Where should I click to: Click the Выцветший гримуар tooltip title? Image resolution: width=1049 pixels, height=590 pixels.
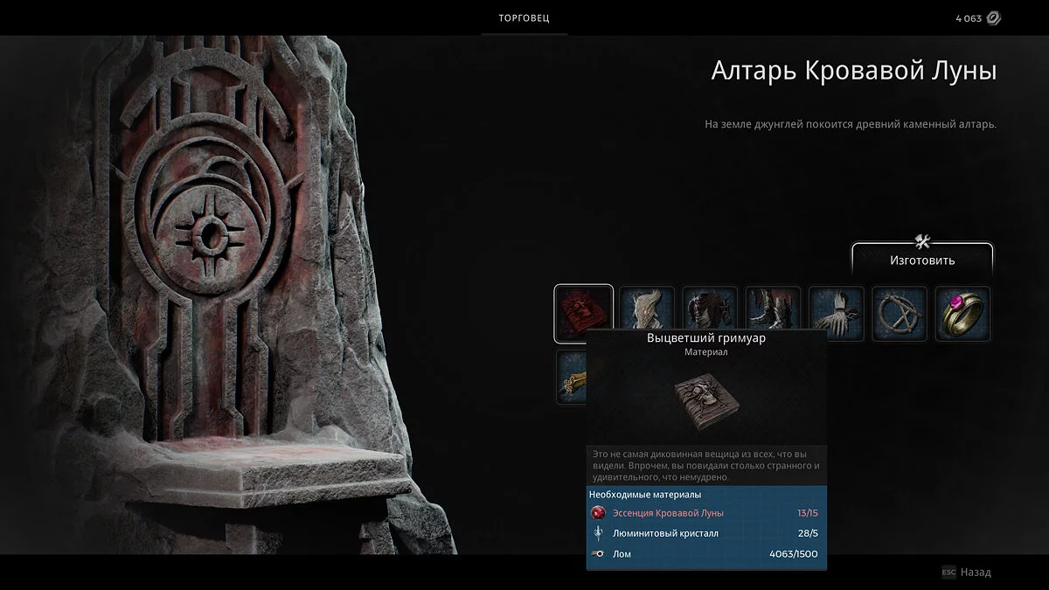706,338
